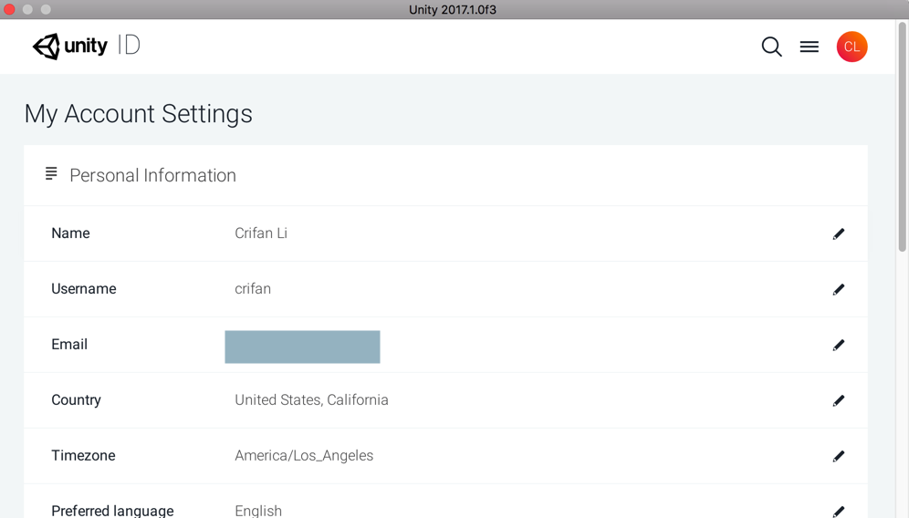The width and height of the screenshot is (909, 518).
Task: Edit Preferred language pencil icon
Action: (x=838, y=512)
